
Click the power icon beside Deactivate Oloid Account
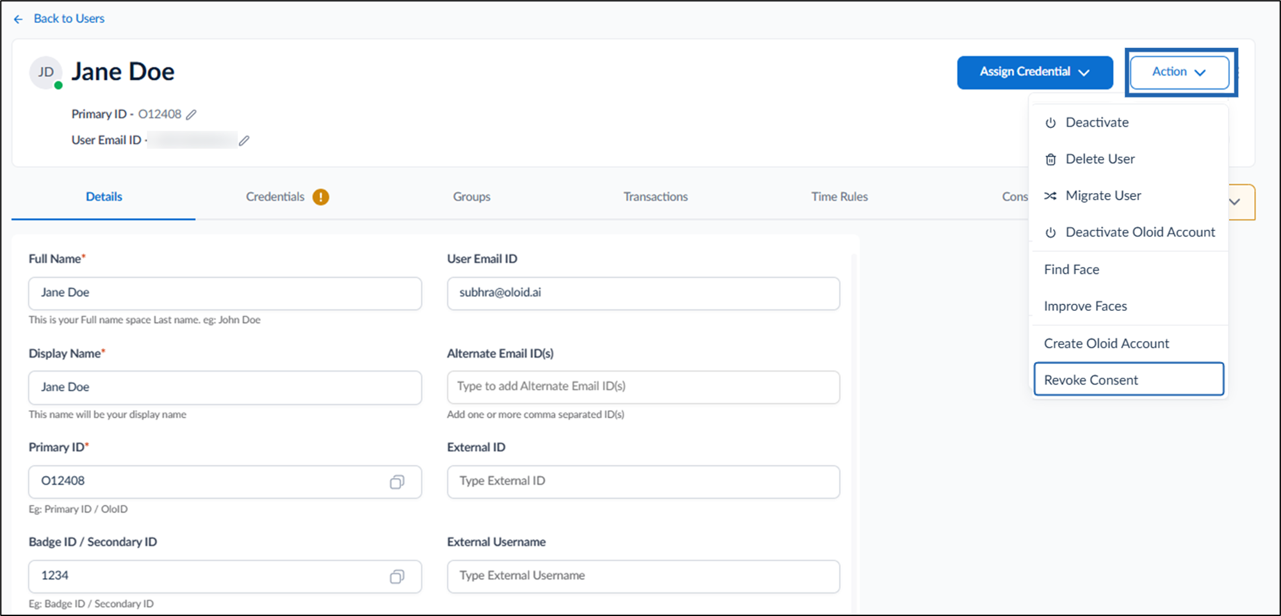tap(1050, 232)
